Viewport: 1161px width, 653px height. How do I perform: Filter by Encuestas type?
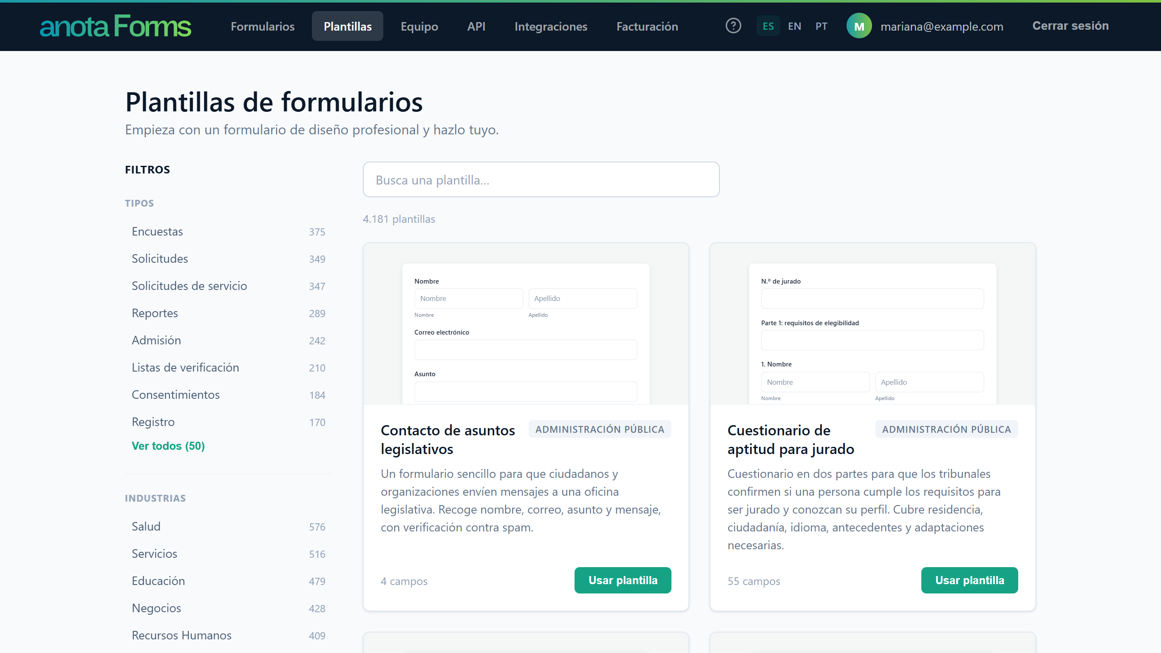click(228, 231)
